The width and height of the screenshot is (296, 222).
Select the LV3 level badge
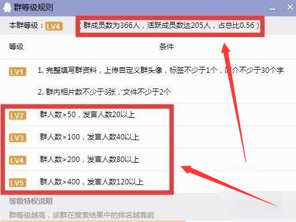point(18,138)
